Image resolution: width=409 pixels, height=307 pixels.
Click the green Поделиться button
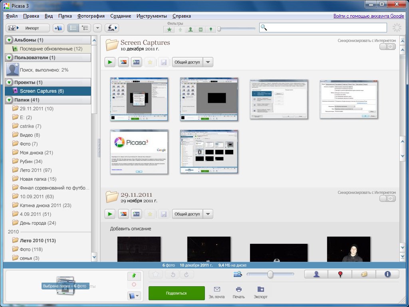point(176,293)
